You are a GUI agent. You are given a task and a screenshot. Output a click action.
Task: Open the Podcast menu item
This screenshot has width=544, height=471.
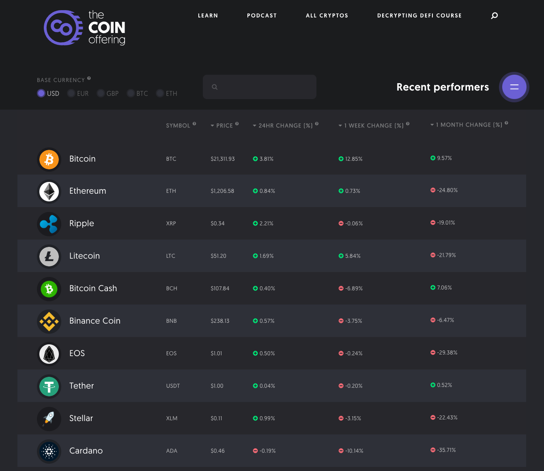click(x=262, y=15)
